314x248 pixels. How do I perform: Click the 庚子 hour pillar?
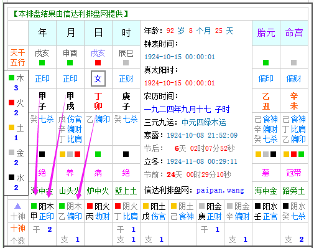coord(126,101)
